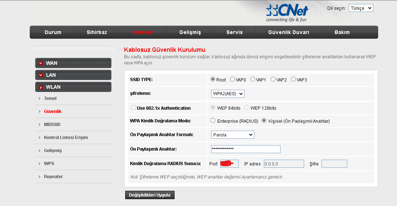Open the Sihirbaz tab
Image resolution: width=397 pixels, height=206 pixels.
pyautogui.click(x=97, y=32)
